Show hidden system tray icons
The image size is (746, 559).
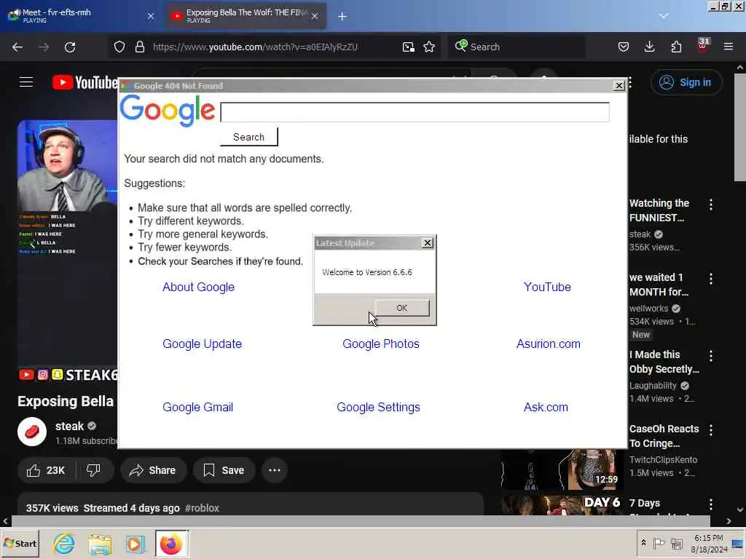(644, 542)
